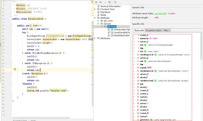This screenshot has width=203, height=121.
Task: Click the file icon beside [0] LineNumberTable
Action: 109,30
